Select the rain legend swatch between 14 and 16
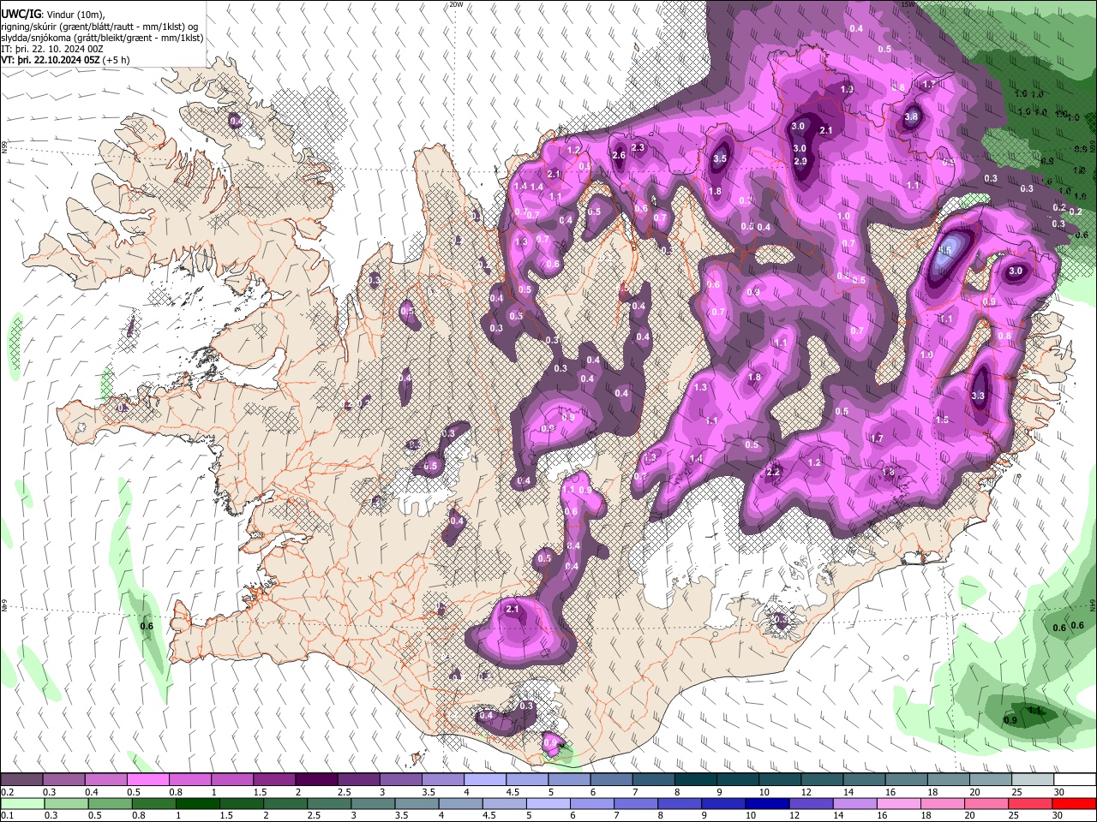1097x822 pixels. 854,803
